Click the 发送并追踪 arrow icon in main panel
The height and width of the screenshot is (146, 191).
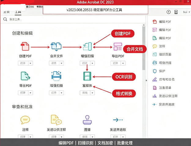click(x=118, y=120)
